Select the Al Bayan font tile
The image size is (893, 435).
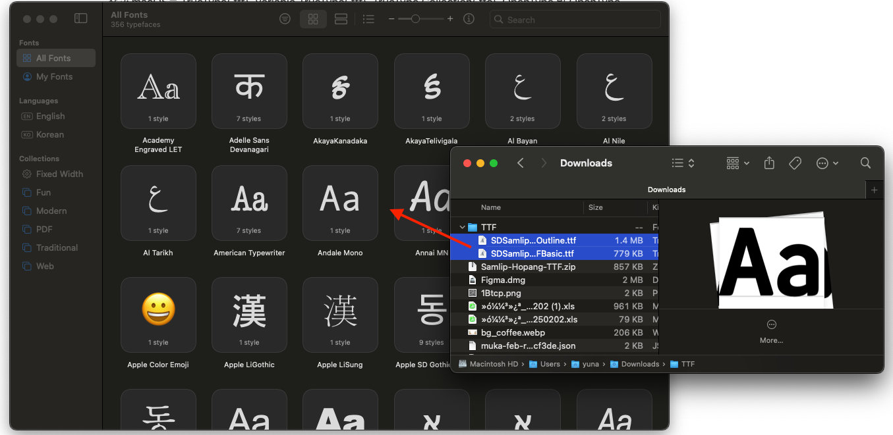523,91
